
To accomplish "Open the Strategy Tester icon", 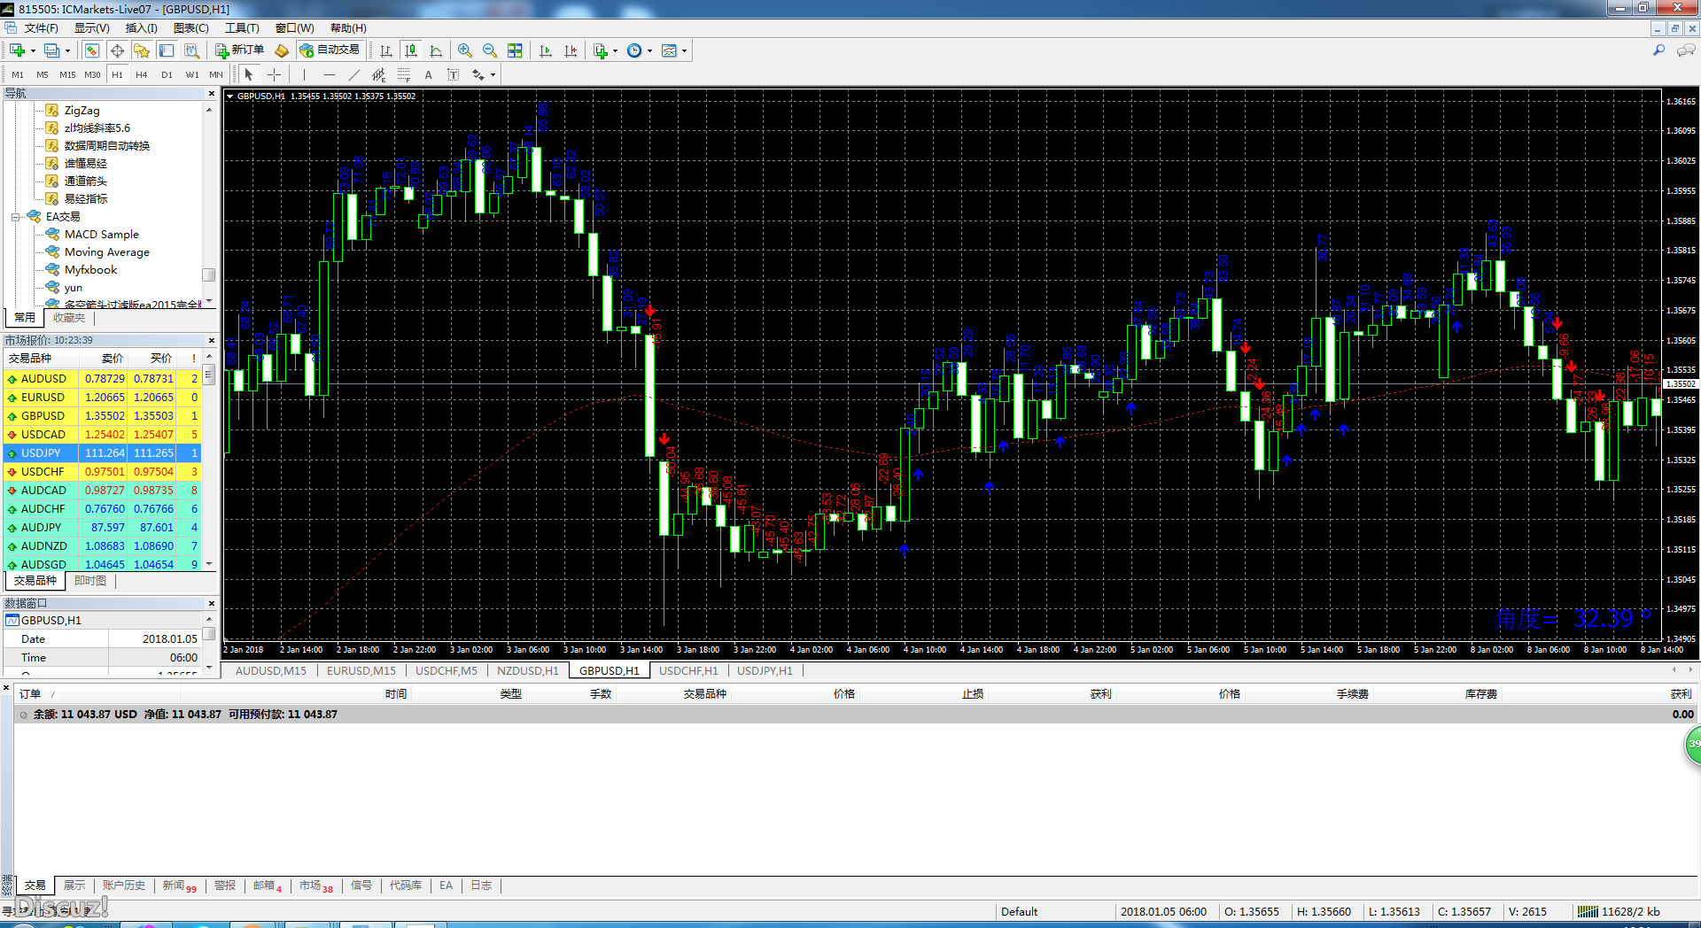I will pyautogui.click(x=191, y=50).
